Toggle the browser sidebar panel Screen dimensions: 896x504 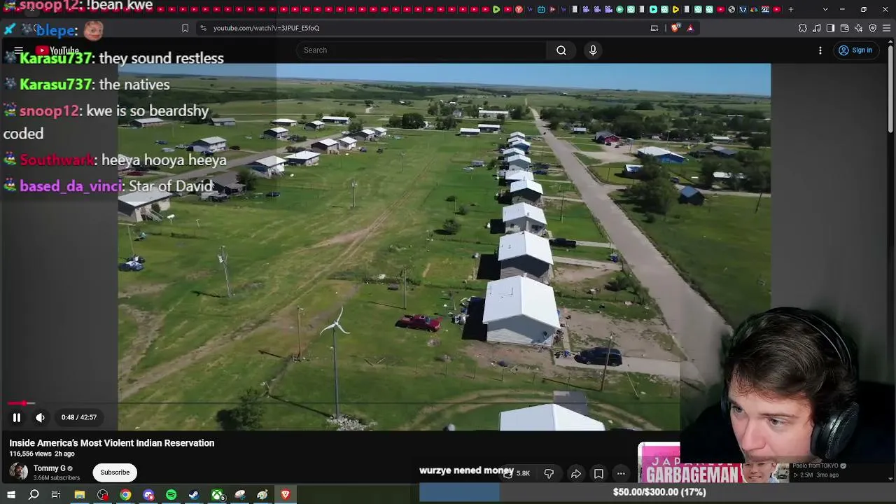point(830,28)
